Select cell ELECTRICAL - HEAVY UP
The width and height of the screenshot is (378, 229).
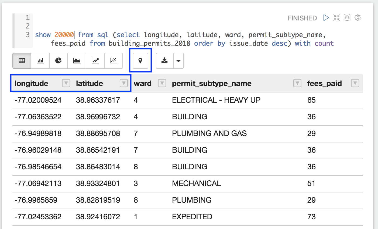216,100
